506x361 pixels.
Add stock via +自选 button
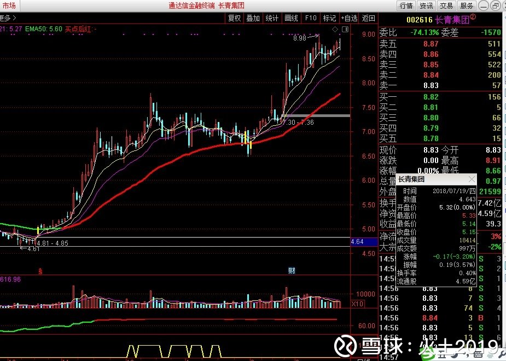tap(349, 18)
